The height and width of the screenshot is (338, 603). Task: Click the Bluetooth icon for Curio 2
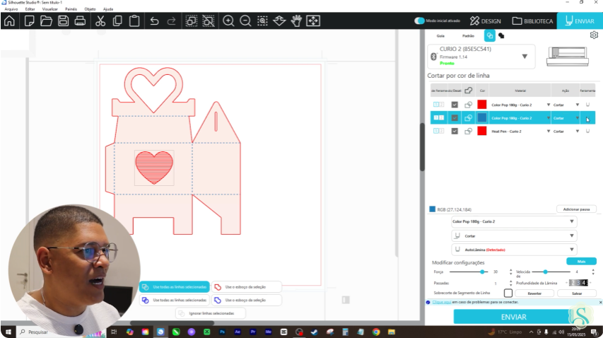pyautogui.click(x=433, y=57)
